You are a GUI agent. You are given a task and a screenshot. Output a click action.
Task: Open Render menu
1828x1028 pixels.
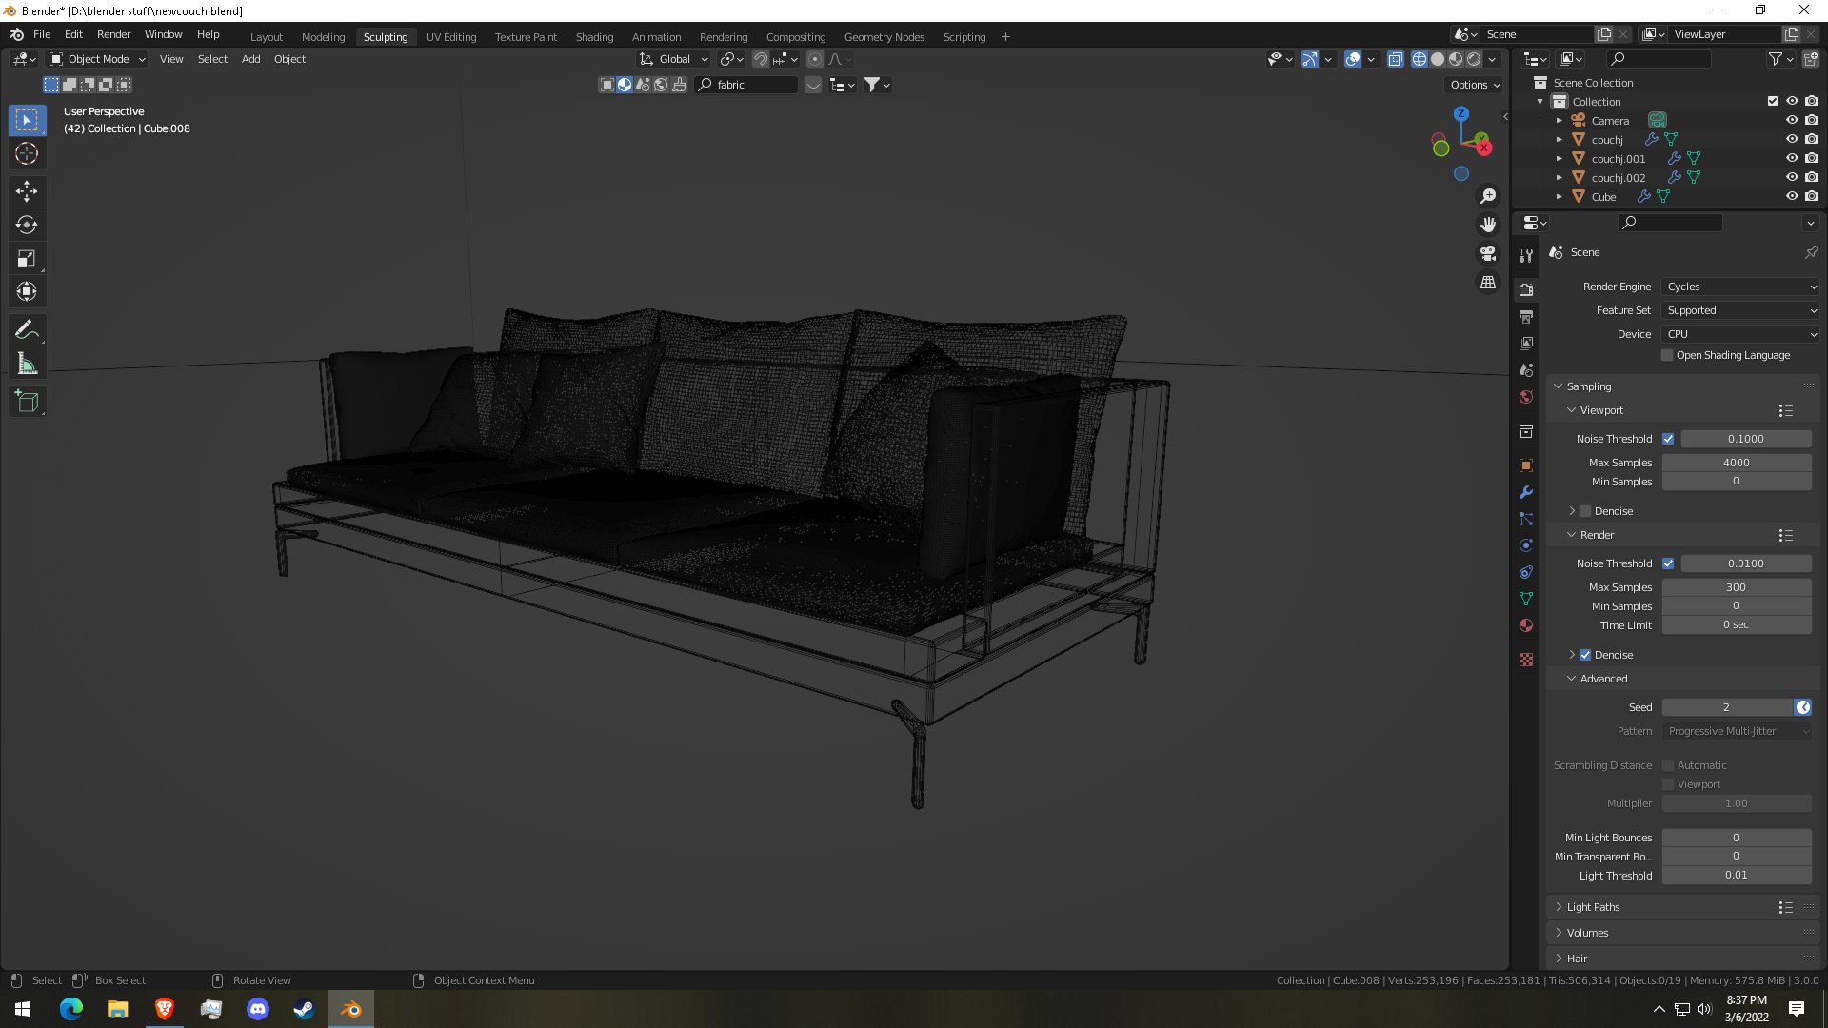(113, 34)
